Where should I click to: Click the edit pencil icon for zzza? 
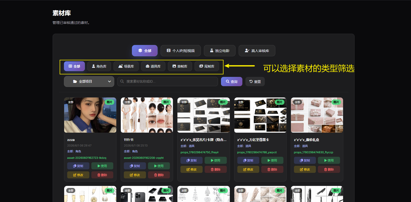tap(75, 175)
